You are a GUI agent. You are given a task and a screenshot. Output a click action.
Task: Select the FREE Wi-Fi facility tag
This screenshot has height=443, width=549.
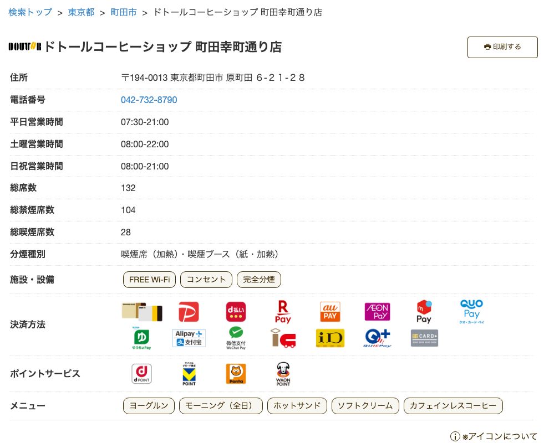coord(150,280)
